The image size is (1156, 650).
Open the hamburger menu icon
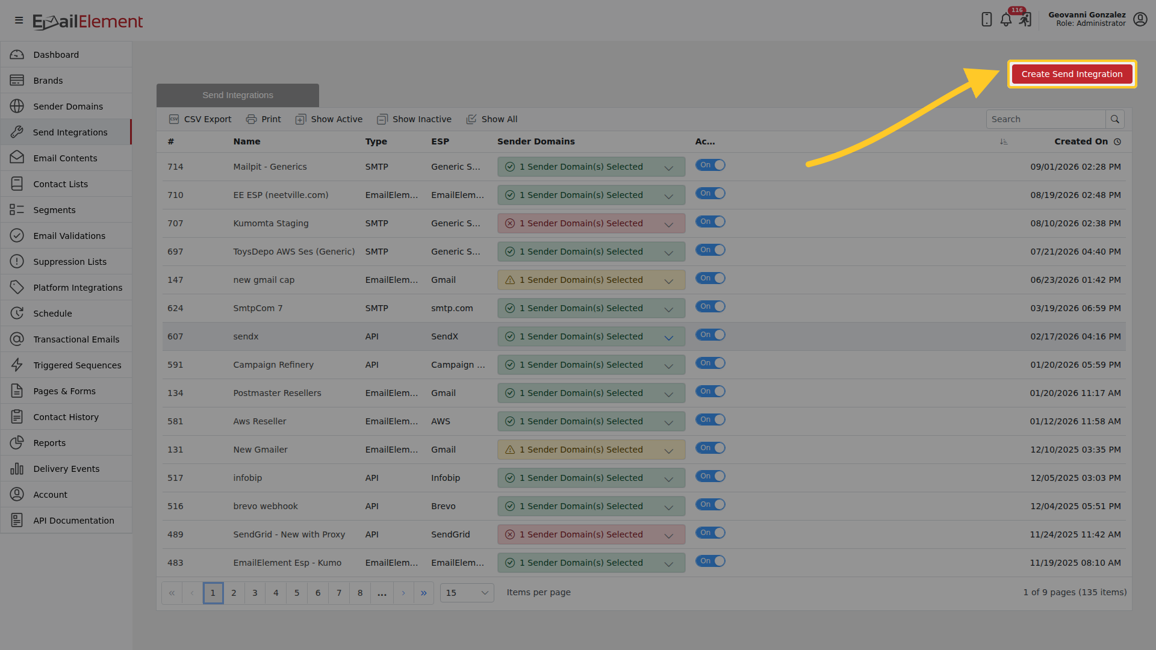[19, 20]
